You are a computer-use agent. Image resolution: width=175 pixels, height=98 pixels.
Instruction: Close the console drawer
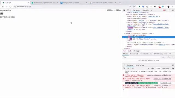click(x=173, y=65)
